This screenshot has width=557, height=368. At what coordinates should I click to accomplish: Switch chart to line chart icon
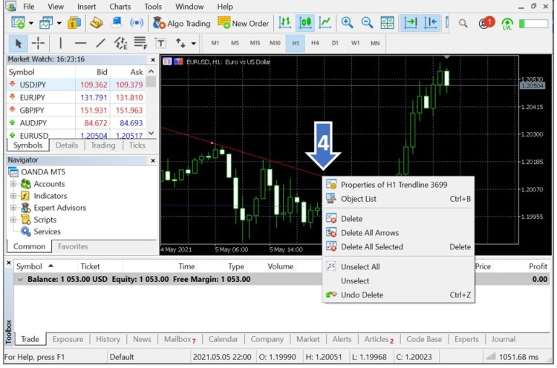click(x=325, y=23)
